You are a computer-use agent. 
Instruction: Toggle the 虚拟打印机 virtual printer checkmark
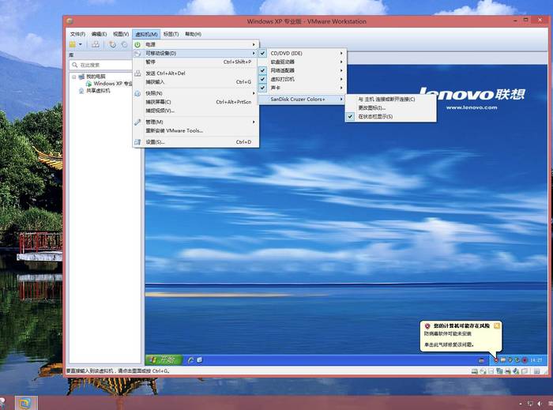pos(263,79)
